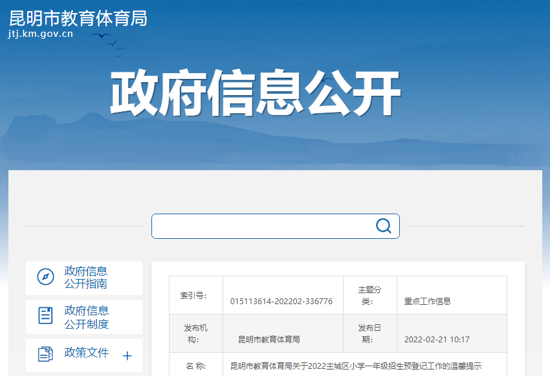
Task: Click the document icon for 公开制度
Action: click(x=45, y=316)
